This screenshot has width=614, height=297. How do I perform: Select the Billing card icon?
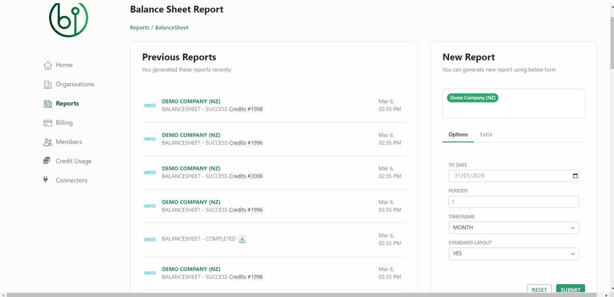tap(48, 123)
